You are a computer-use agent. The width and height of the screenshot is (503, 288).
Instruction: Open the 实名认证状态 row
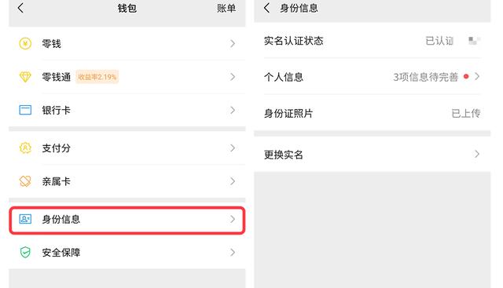(372, 41)
